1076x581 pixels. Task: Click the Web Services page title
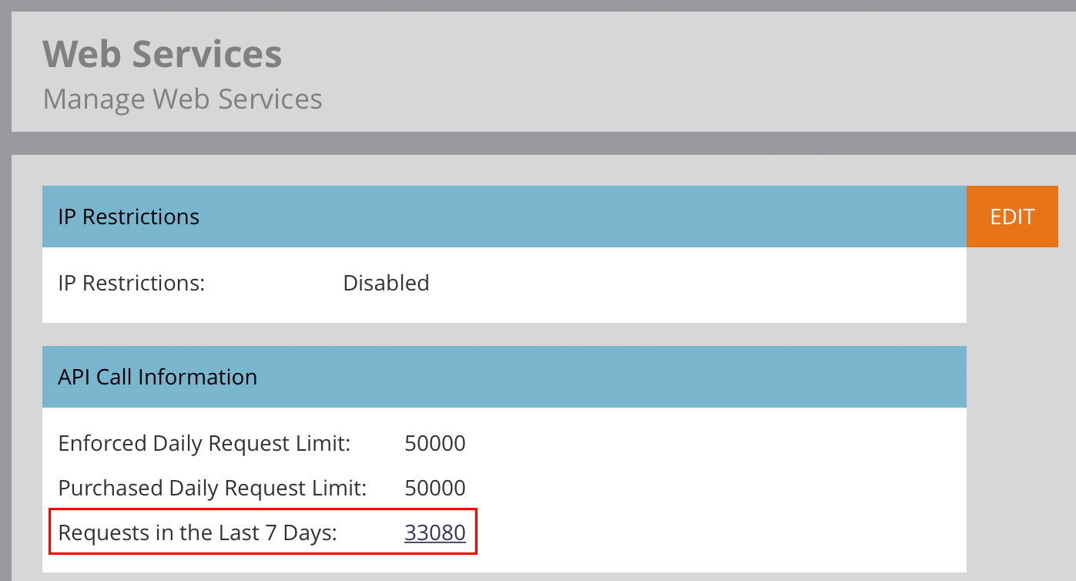tap(163, 54)
